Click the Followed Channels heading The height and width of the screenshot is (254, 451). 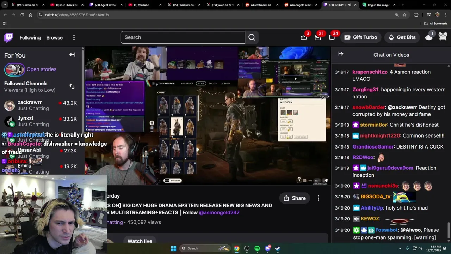pos(26,84)
